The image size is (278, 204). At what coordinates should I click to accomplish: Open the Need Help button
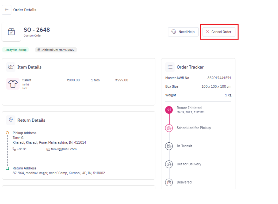click(183, 32)
